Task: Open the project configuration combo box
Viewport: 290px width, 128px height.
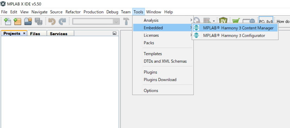Action: (96, 22)
